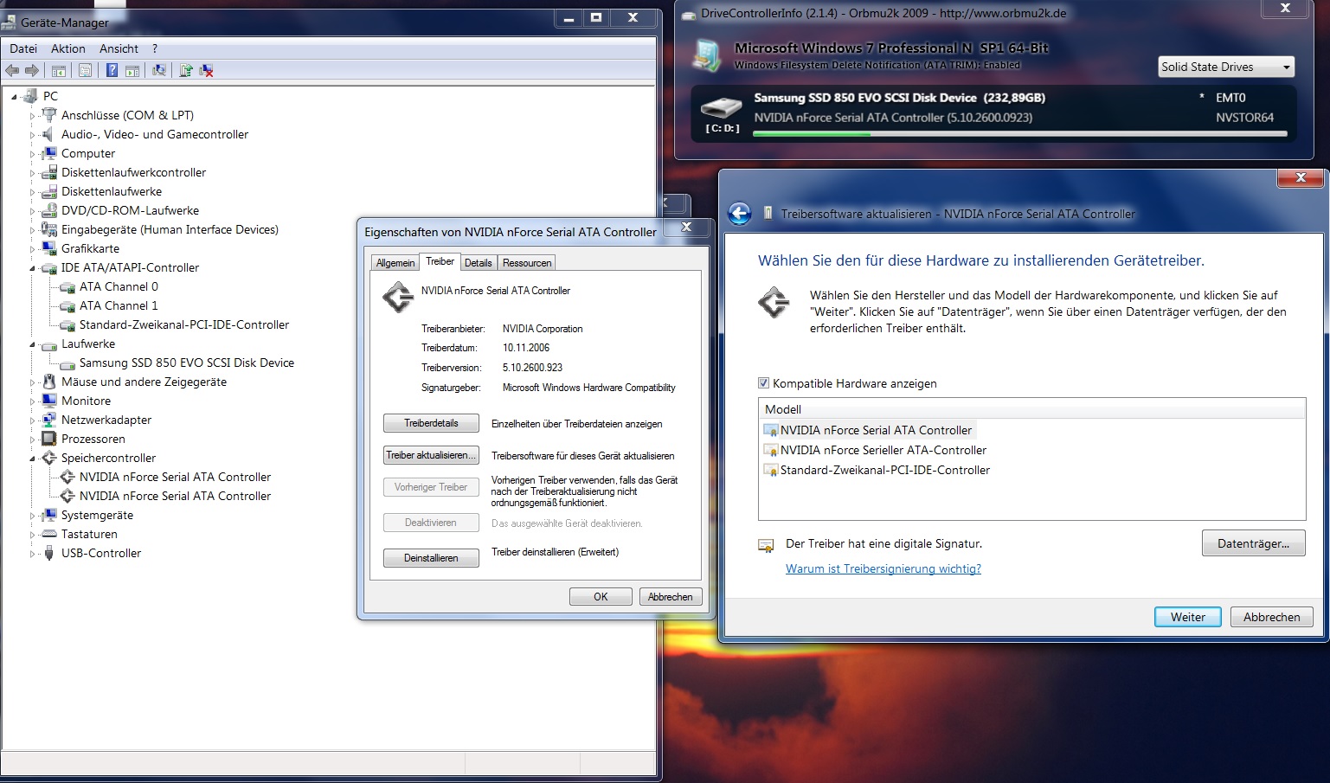The width and height of the screenshot is (1330, 783).
Task: Collapse the Speichercontroller node
Action: (33, 458)
